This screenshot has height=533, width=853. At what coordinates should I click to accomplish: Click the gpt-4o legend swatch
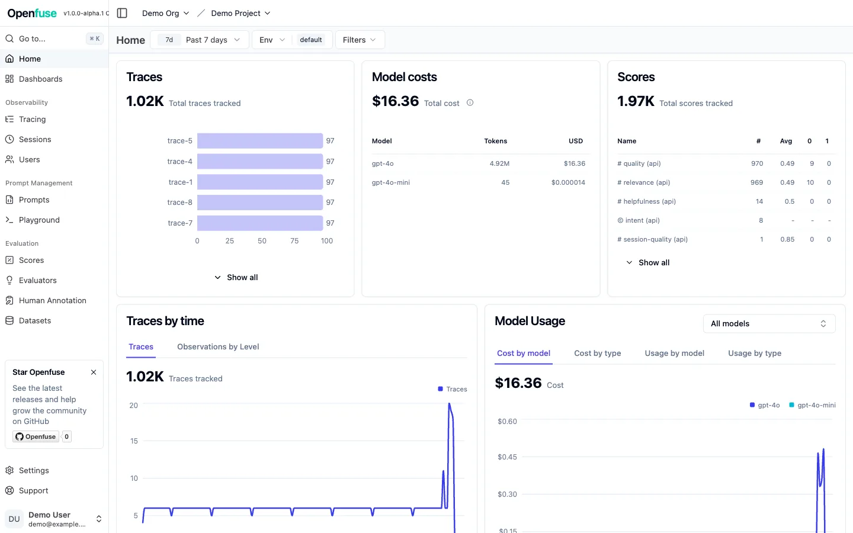point(752,405)
